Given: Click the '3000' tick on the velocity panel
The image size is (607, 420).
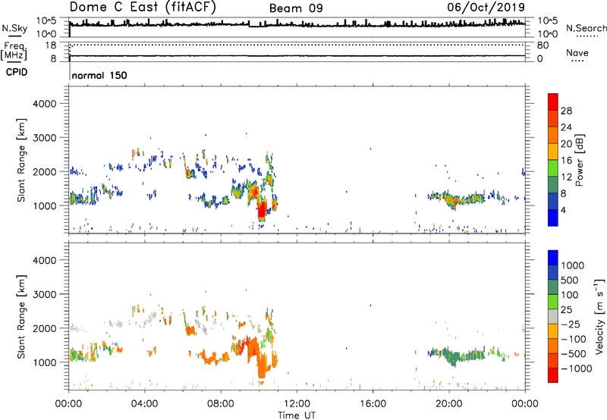Looking at the screenshot, I should [44, 294].
